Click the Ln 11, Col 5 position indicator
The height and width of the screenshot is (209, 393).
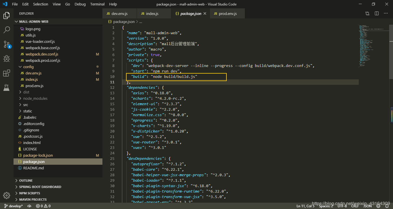click(x=306, y=206)
